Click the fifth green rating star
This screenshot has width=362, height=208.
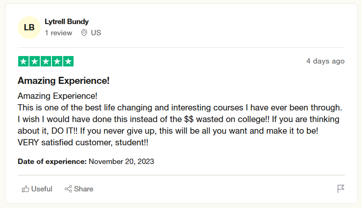pos(68,61)
